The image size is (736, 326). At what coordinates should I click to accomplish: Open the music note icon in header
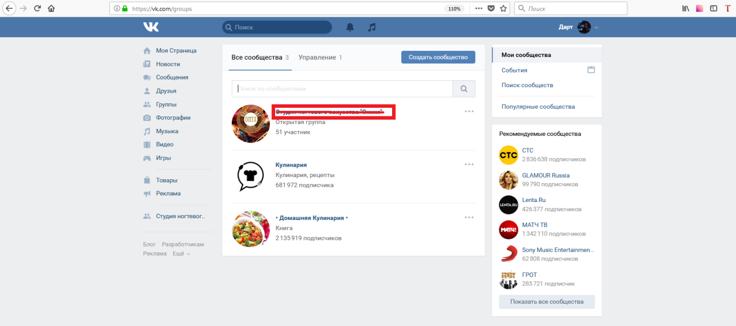[372, 27]
